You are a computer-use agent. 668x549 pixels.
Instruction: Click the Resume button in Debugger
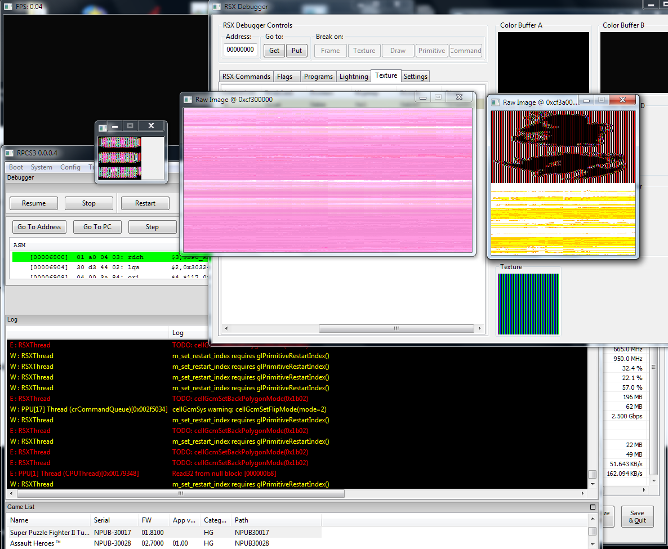click(x=34, y=203)
